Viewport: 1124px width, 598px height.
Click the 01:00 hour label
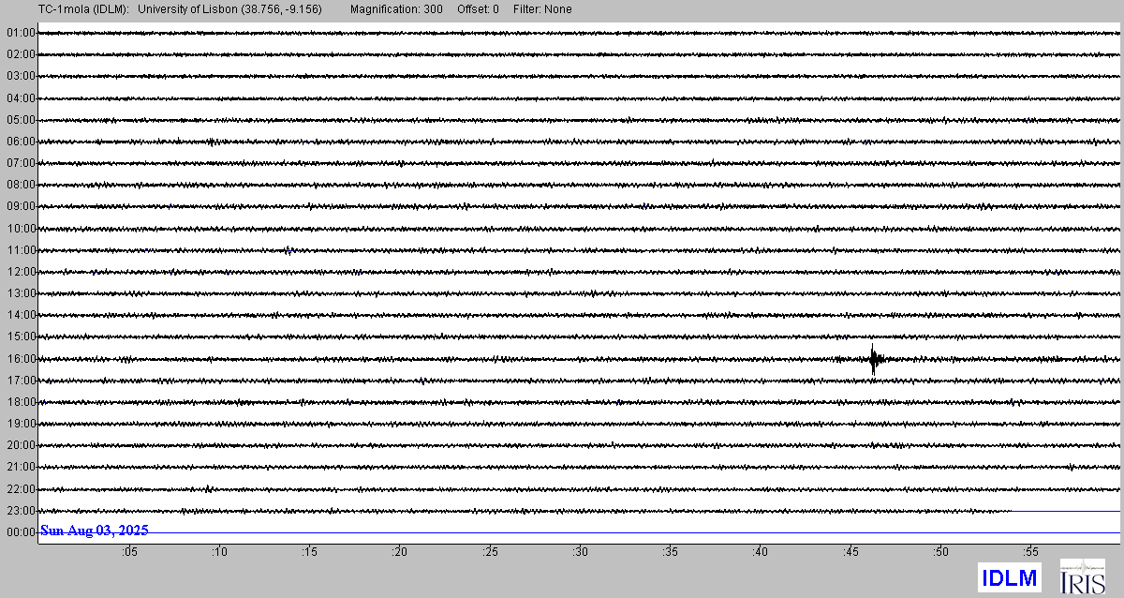tap(21, 33)
